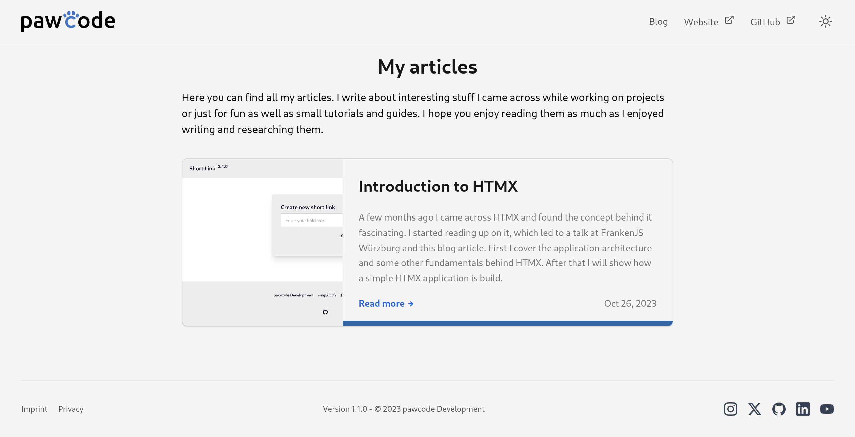
Task: Open the X (Twitter) footer icon
Action: pos(754,409)
